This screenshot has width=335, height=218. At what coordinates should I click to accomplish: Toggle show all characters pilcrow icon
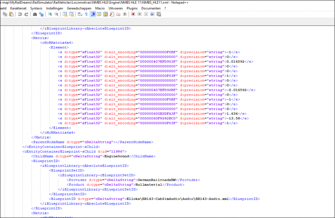(86, 14)
